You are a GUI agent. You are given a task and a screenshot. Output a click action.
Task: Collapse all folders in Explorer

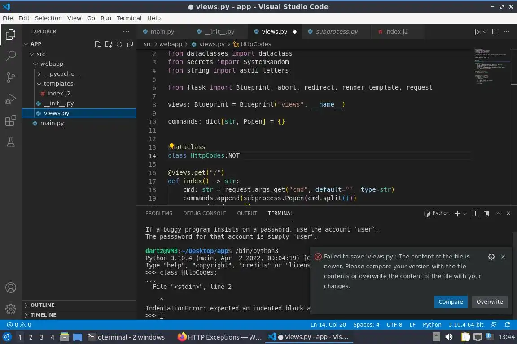[x=130, y=44]
